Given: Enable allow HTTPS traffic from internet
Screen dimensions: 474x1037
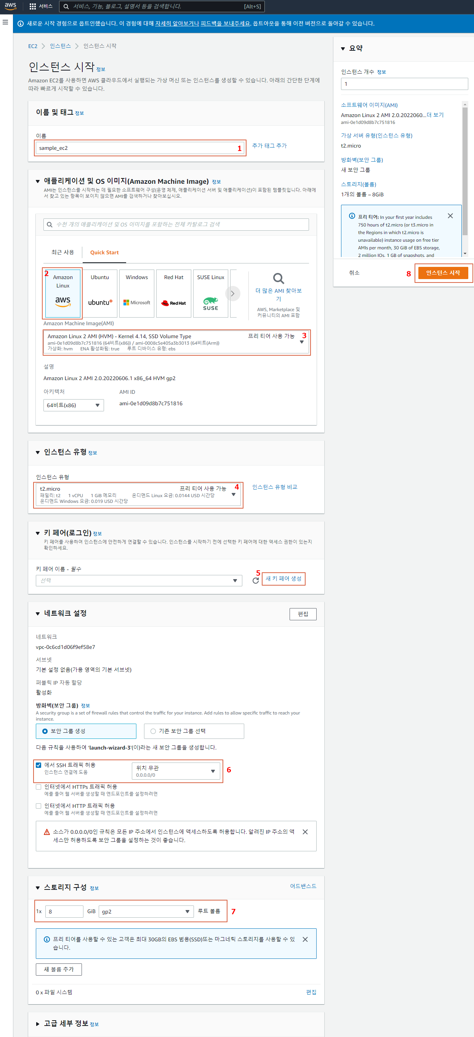Looking at the screenshot, I should point(38,787).
